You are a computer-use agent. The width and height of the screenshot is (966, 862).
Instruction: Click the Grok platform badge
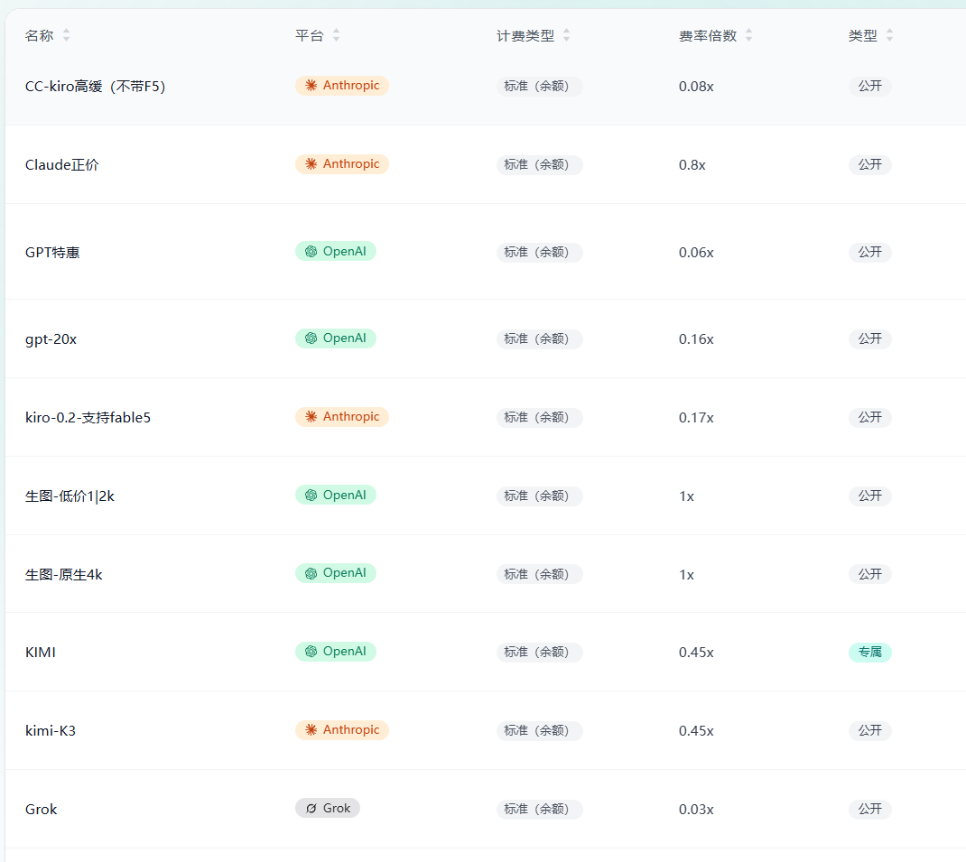328,808
